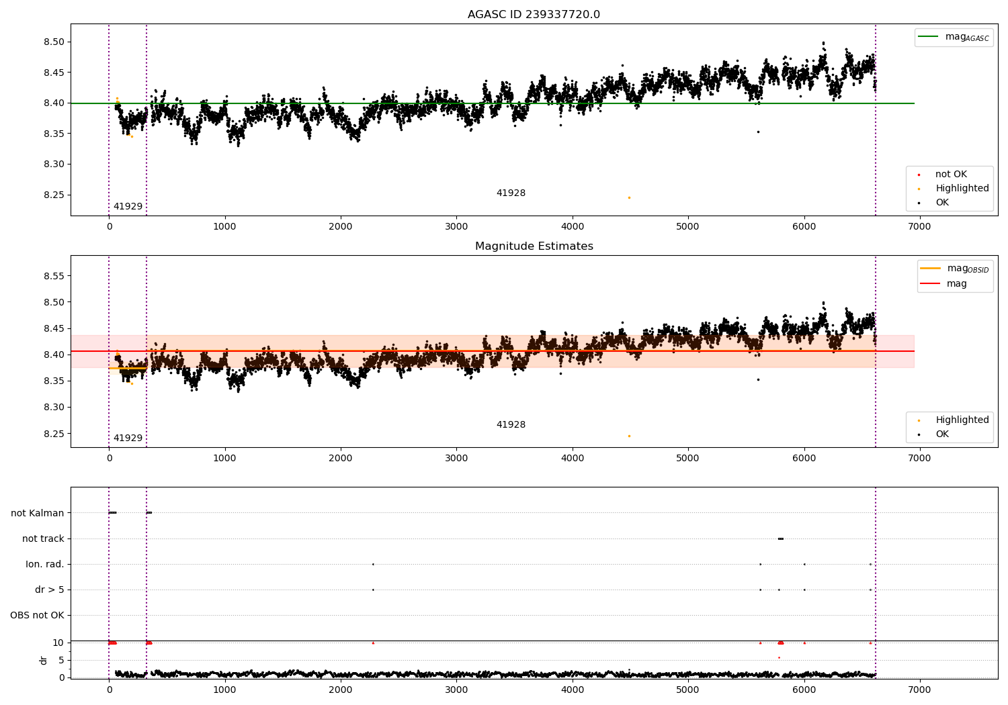Click 'Highlighted' legend entry in top plot
This screenshot has height=705, width=1008.
tap(954, 189)
